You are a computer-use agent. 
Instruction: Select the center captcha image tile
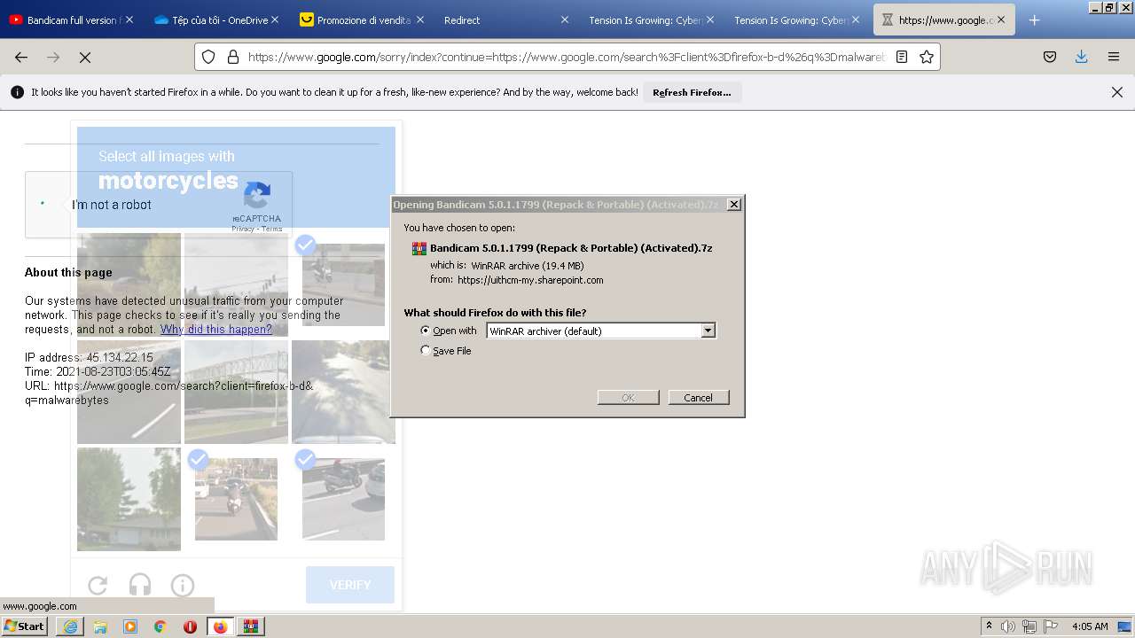click(x=236, y=392)
